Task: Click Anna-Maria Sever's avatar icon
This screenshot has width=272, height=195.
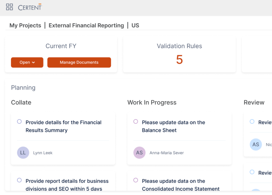Action: click(139, 153)
